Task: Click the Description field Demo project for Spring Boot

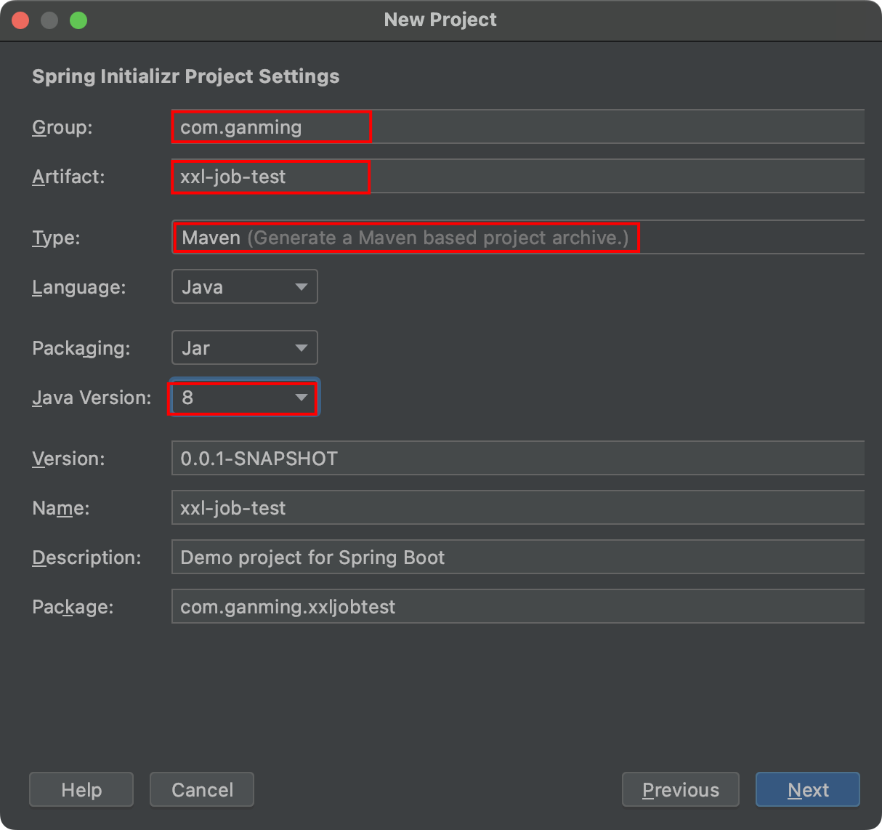Action: 517,557
